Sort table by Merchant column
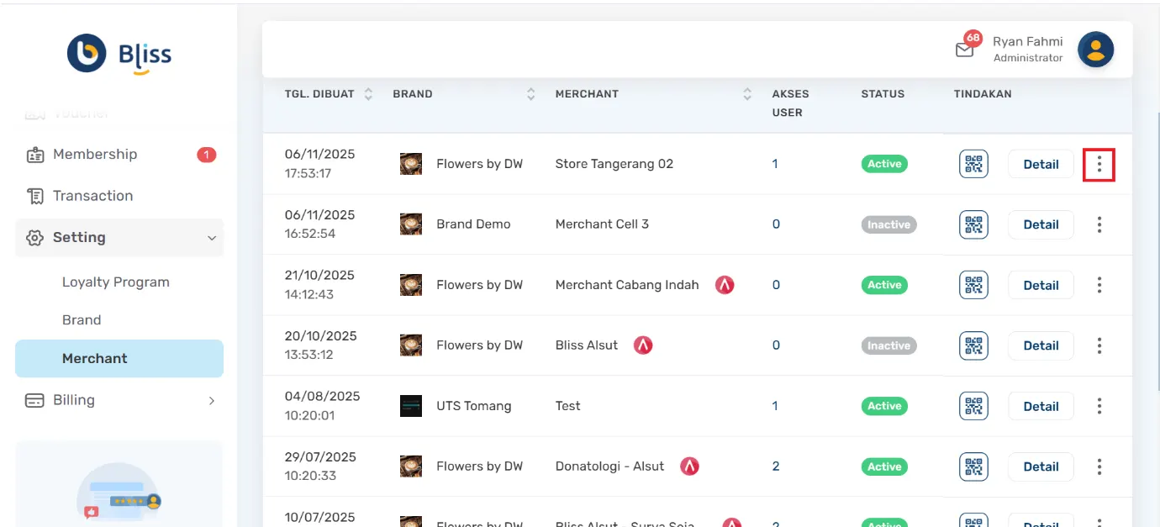Image resolution: width=1160 pixels, height=527 pixels. [x=747, y=94]
